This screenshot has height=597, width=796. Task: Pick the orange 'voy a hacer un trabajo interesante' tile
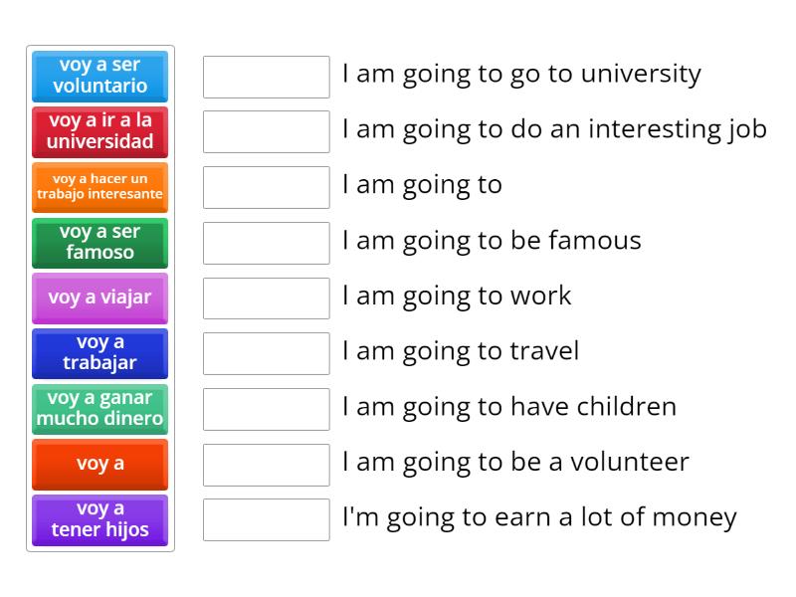click(x=99, y=187)
